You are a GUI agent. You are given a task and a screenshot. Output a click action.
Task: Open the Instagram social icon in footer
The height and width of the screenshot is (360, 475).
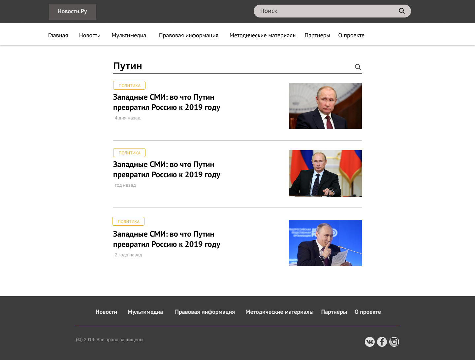394,342
